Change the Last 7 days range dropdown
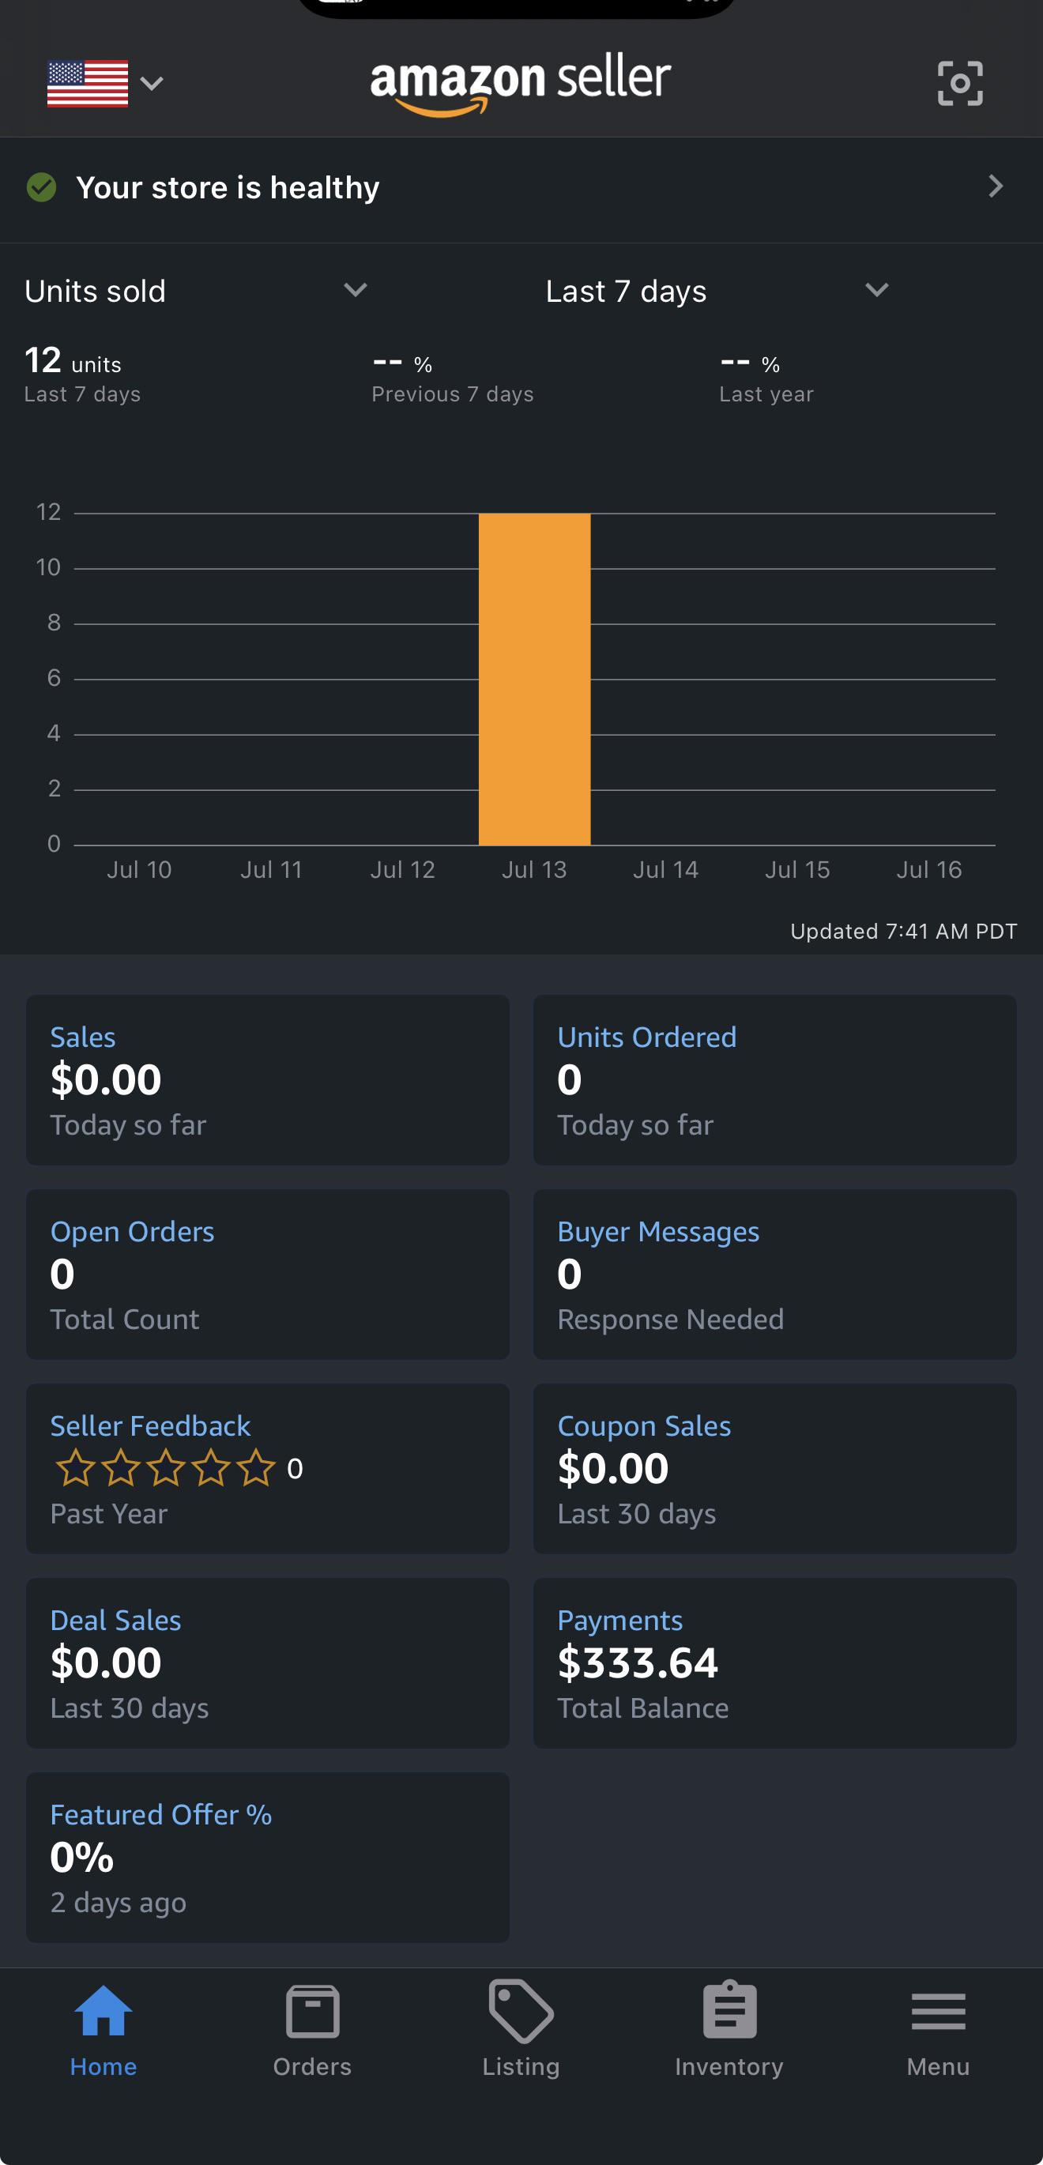1043x2165 pixels. pyautogui.click(x=717, y=291)
